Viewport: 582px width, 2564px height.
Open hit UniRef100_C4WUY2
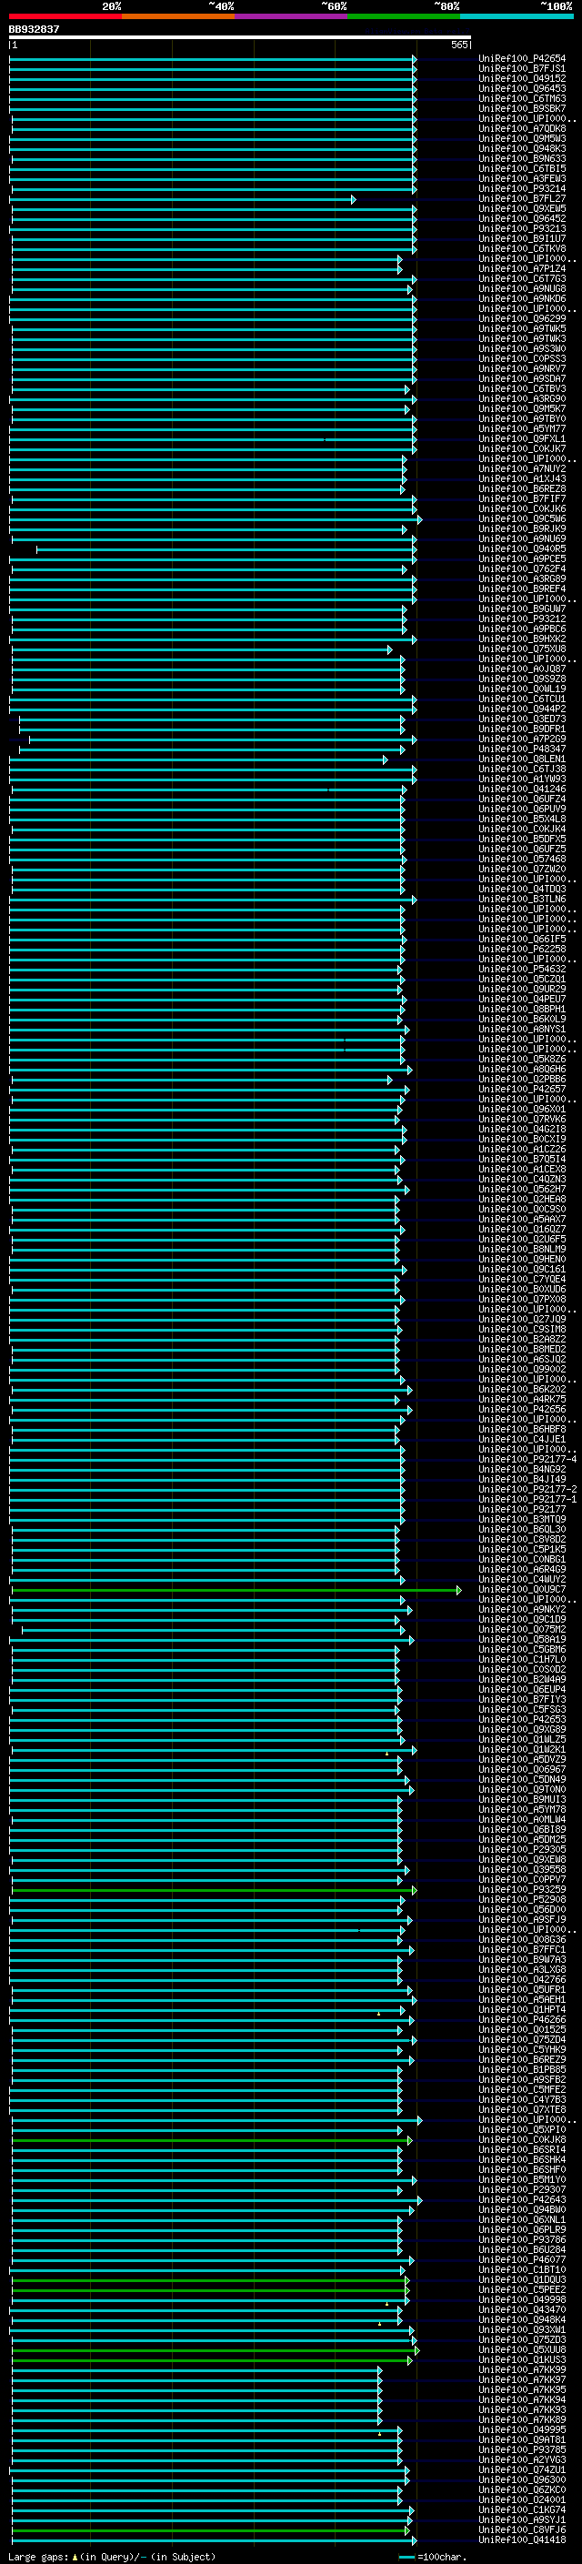[522, 1580]
